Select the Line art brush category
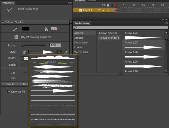Viewport: 169px width, 128px height. pos(85,47)
